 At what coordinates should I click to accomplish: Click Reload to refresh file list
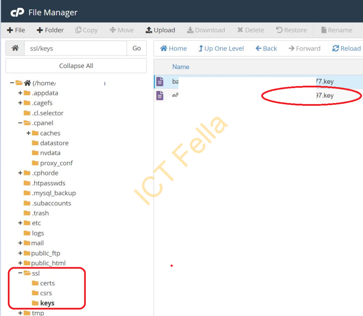(x=346, y=49)
